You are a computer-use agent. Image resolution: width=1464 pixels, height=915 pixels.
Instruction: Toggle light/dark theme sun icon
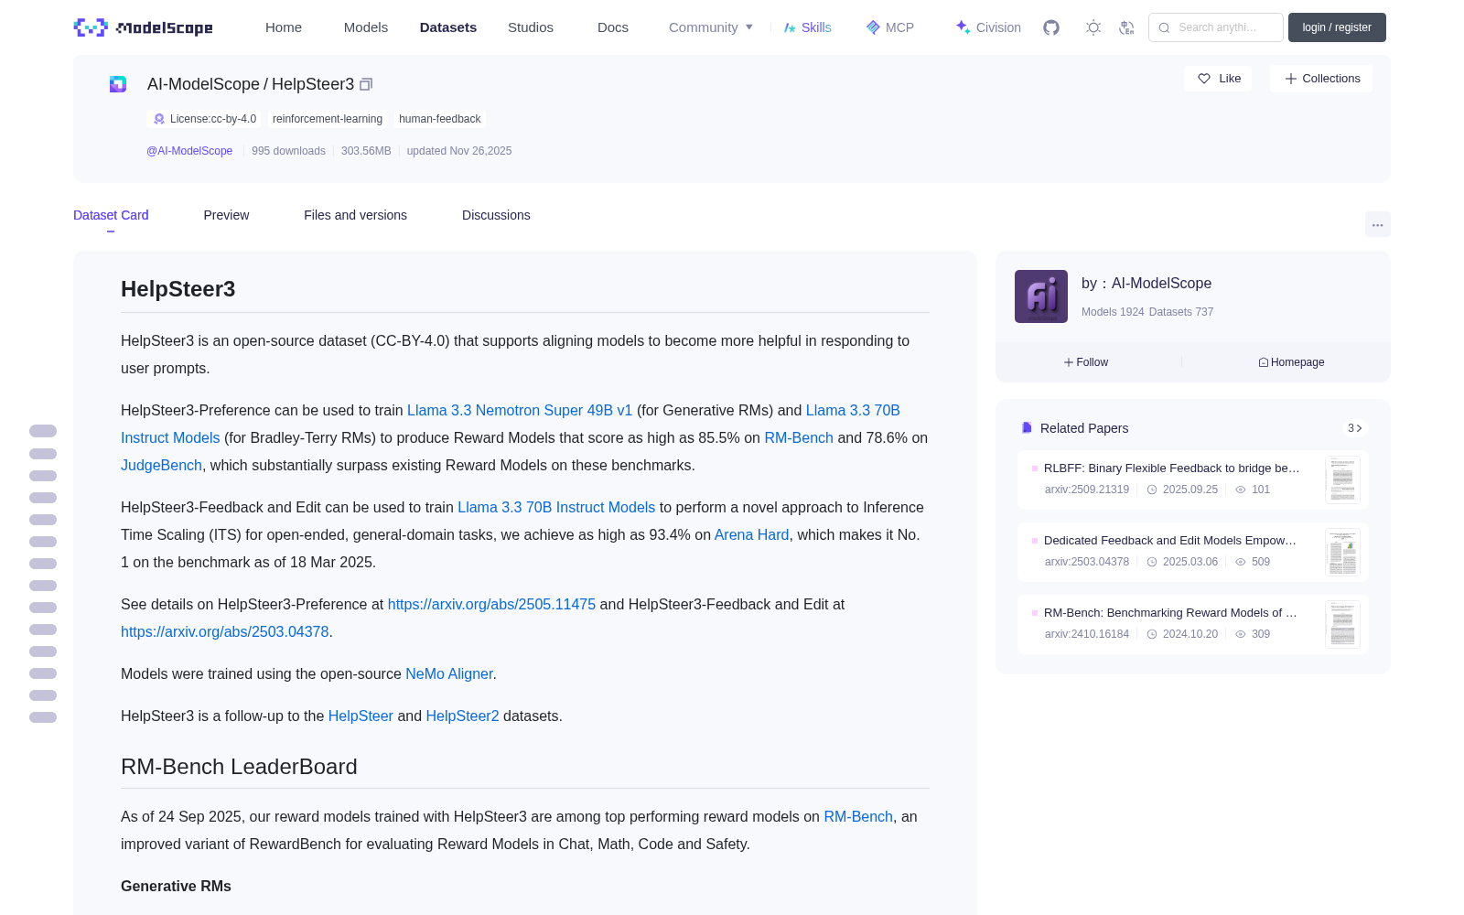coord(1093,27)
